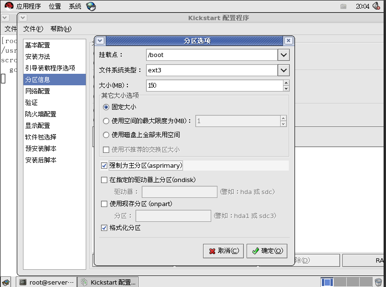Open Kickstart window menu arrow

(x=23, y=18)
